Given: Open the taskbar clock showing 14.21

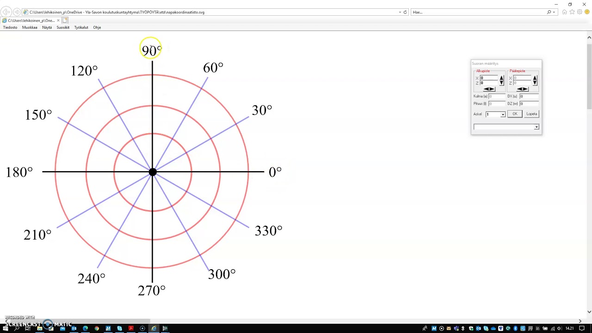Looking at the screenshot, I should [x=570, y=328].
